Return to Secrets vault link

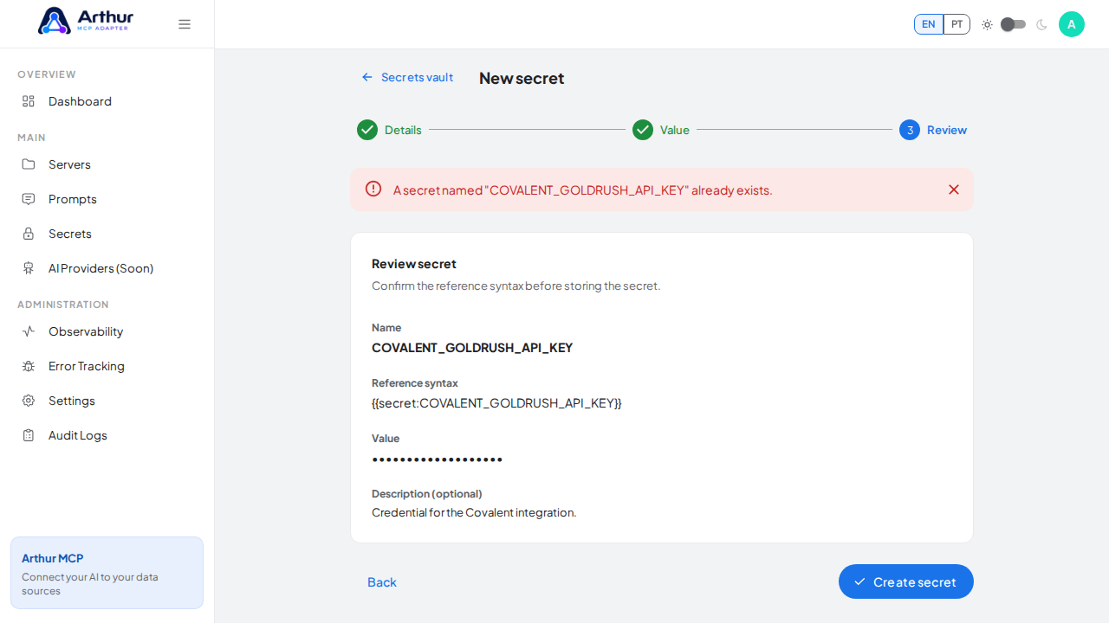[407, 77]
